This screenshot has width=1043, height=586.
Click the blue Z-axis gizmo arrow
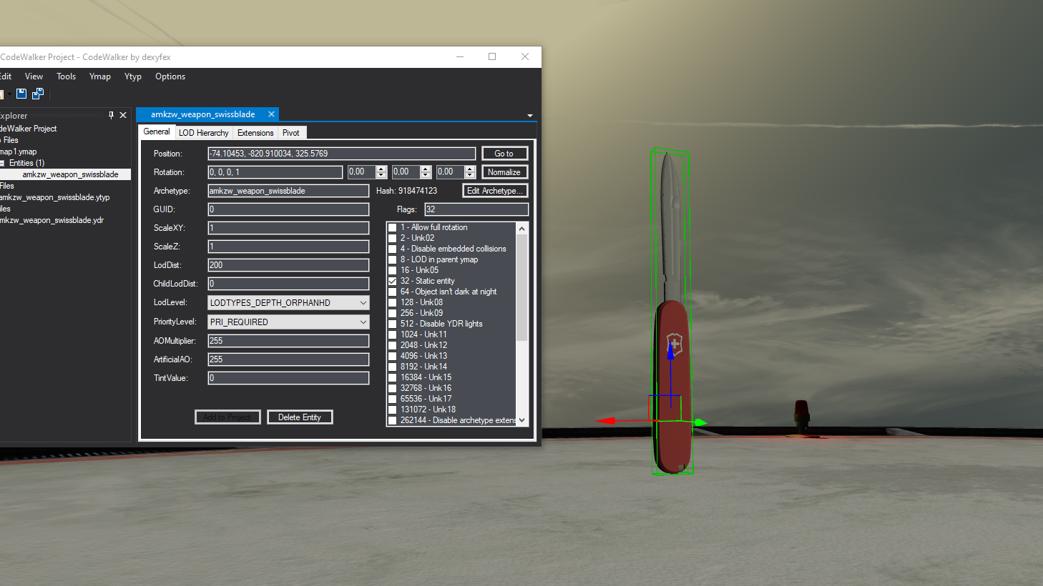[x=671, y=349]
